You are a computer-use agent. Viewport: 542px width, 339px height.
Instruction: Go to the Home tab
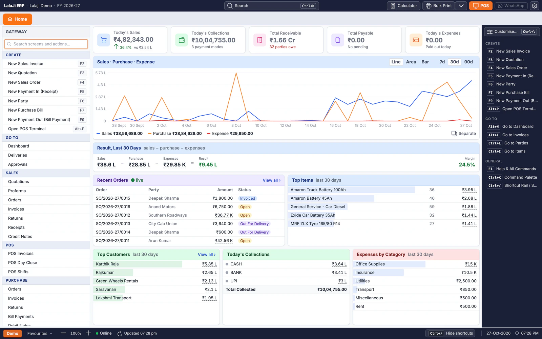[x=17, y=19]
